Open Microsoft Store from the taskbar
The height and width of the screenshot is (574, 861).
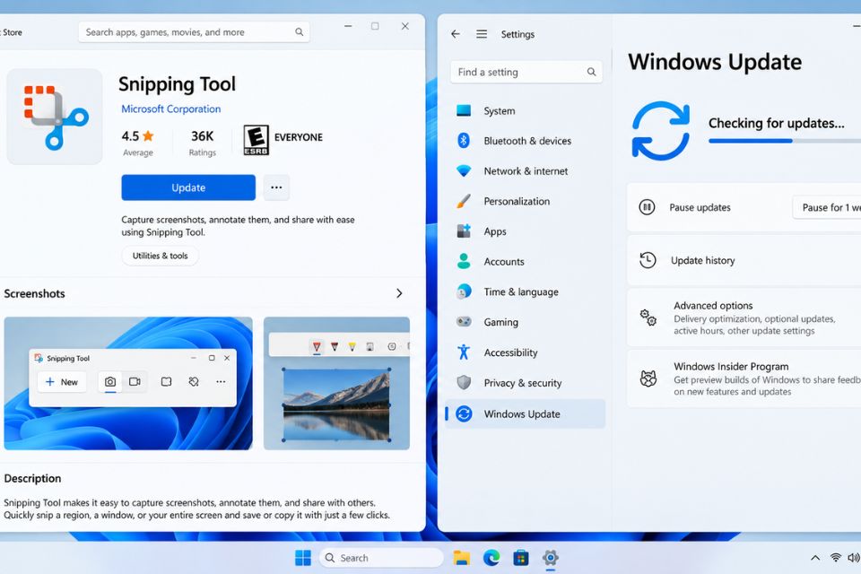[520, 558]
